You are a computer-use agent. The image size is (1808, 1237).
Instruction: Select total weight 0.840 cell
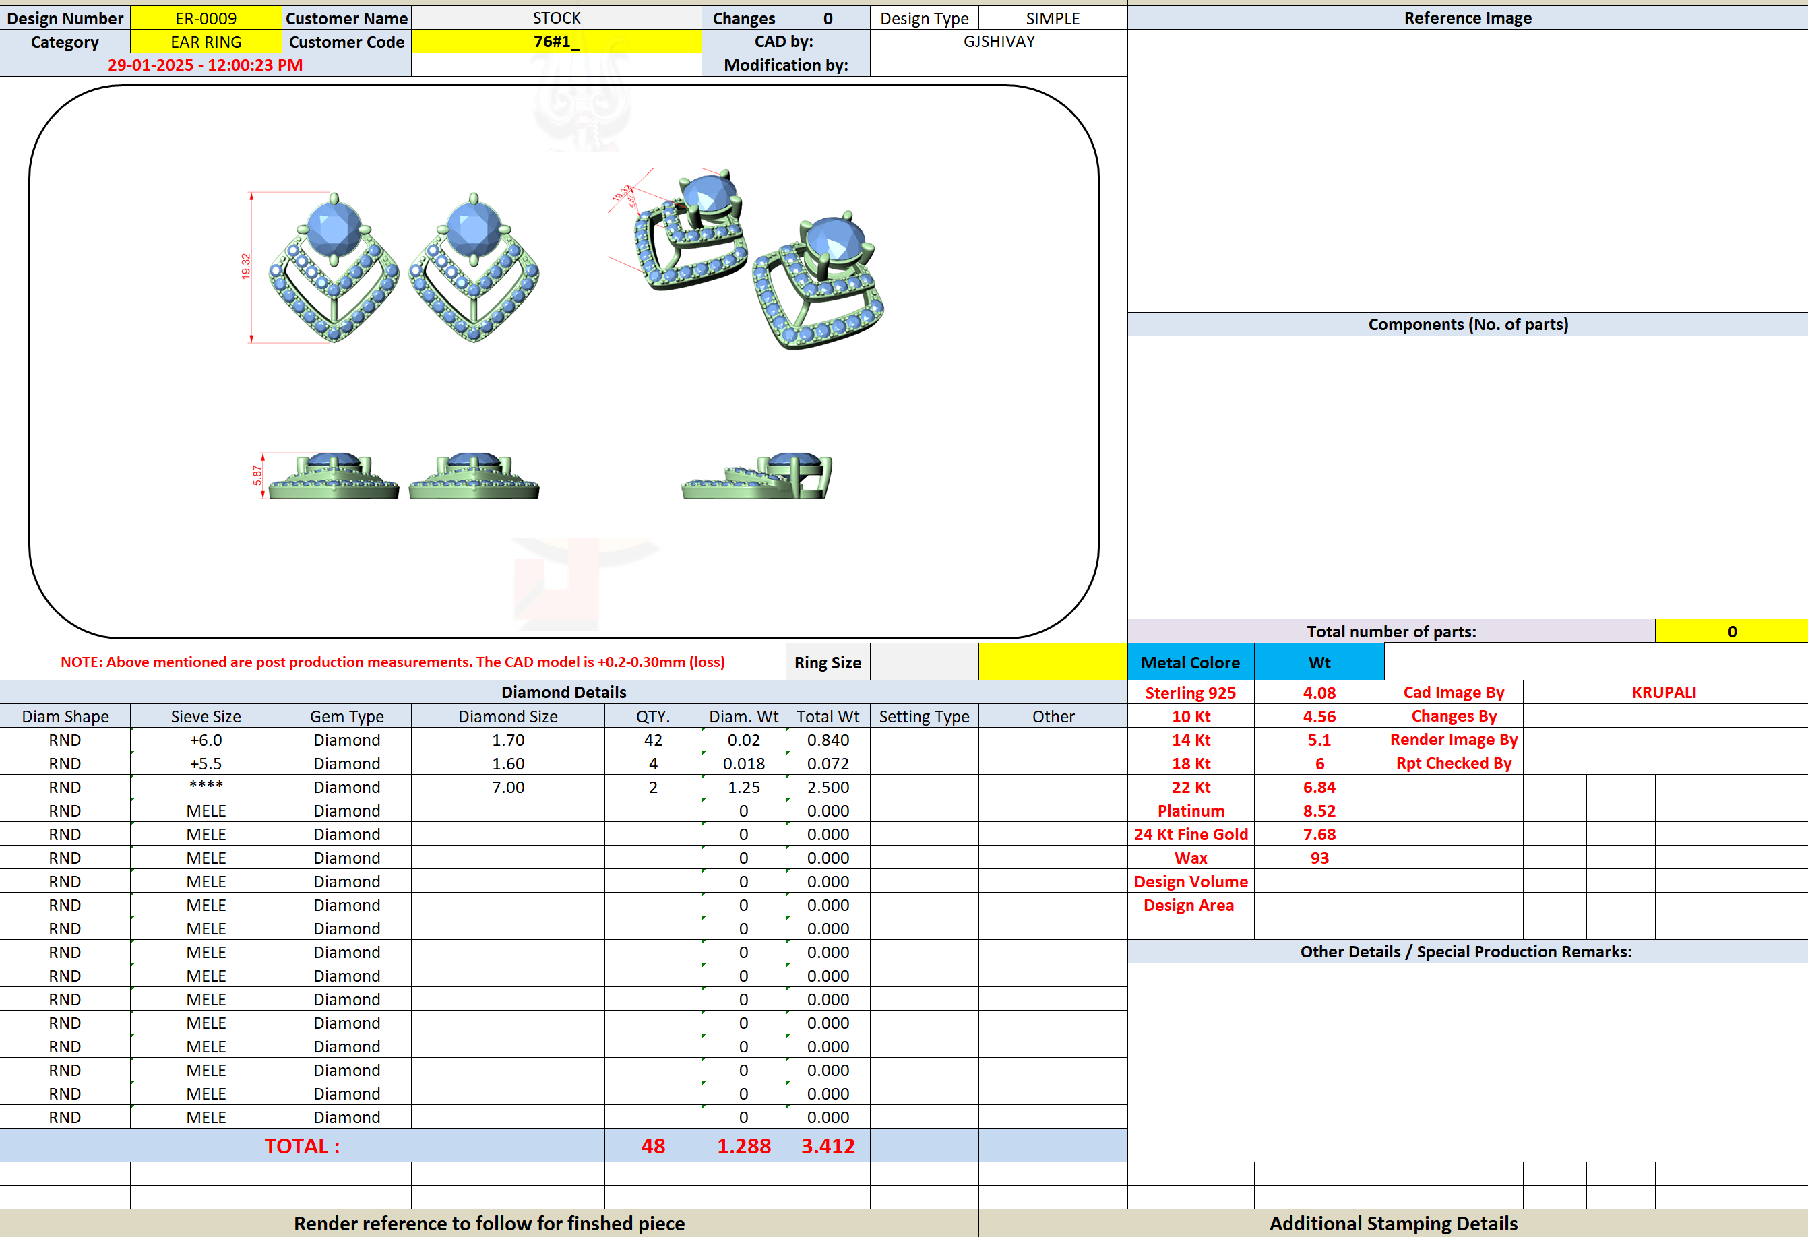coord(828,740)
